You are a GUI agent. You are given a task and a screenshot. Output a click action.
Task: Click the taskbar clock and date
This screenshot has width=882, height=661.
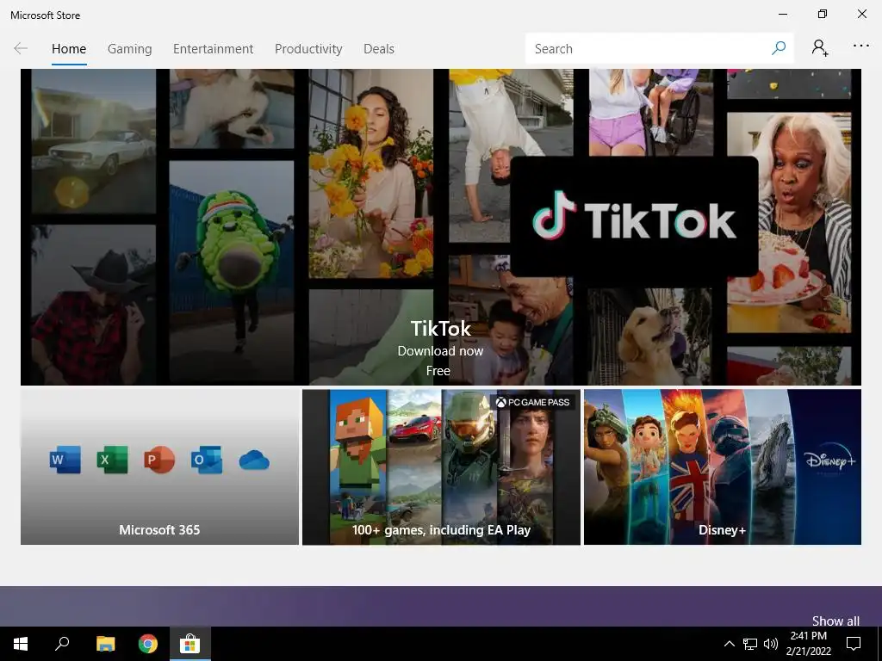pos(808,644)
